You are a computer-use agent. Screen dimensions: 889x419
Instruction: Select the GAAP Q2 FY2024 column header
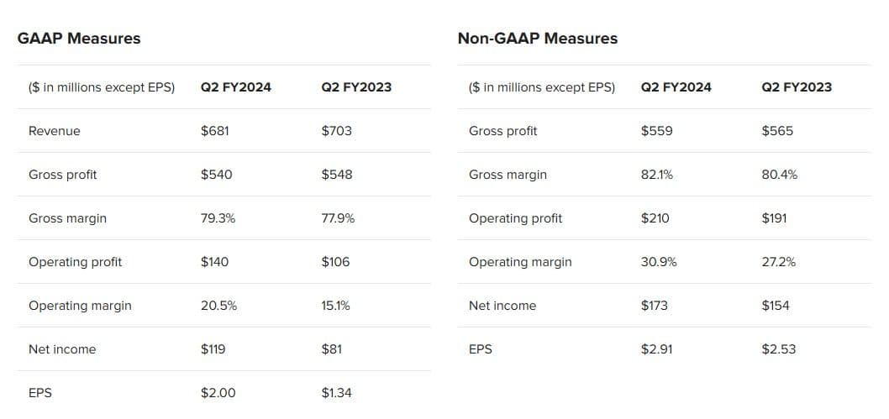point(236,87)
